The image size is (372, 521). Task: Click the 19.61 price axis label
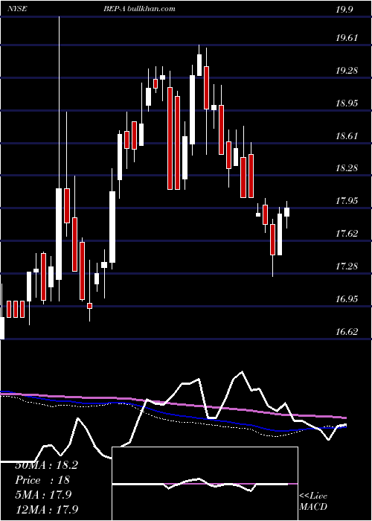click(347, 38)
